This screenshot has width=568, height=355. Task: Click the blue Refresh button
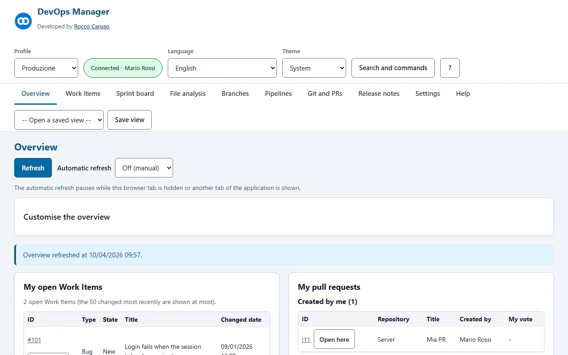click(x=33, y=168)
